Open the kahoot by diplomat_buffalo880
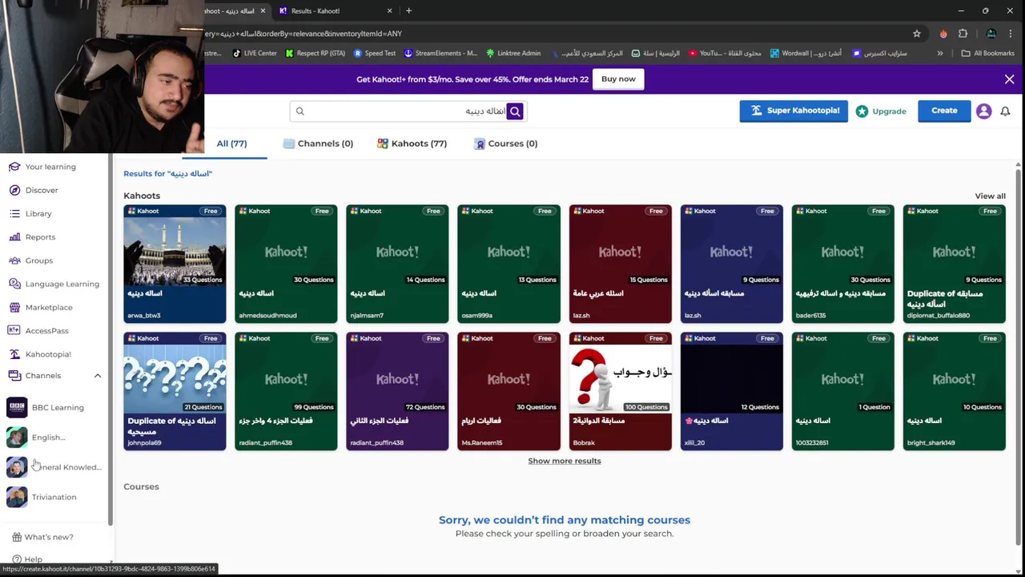Image resolution: width=1025 pixels, height=577 pixels. tap(954, 264)
